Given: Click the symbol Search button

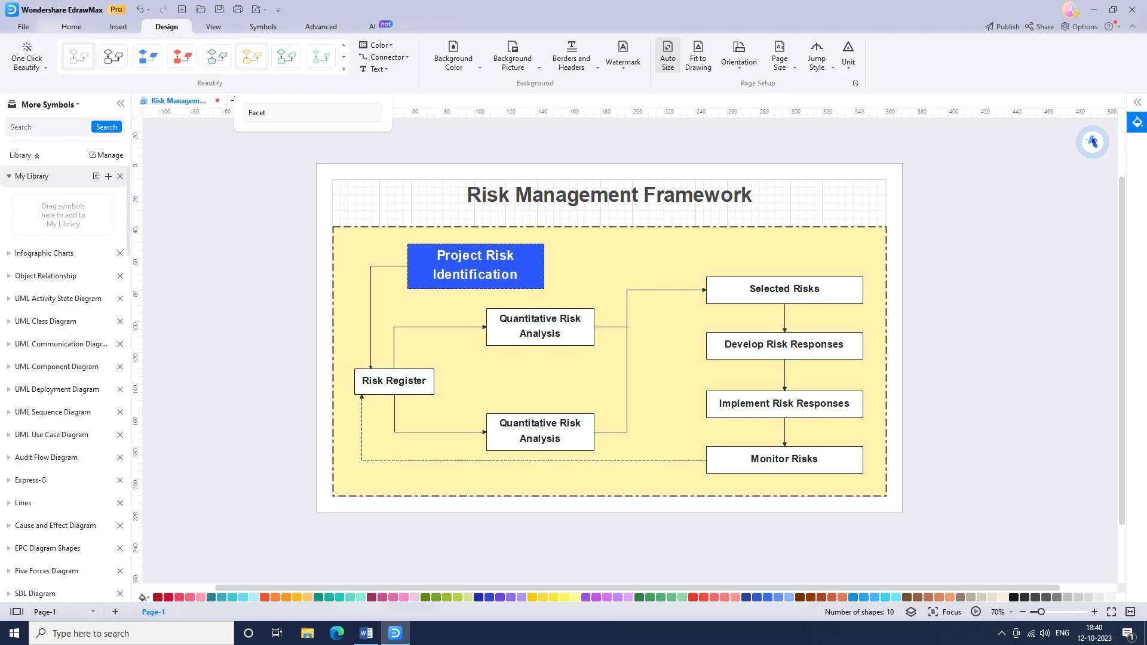Looking at the screenshot, I should click(106, 127).
